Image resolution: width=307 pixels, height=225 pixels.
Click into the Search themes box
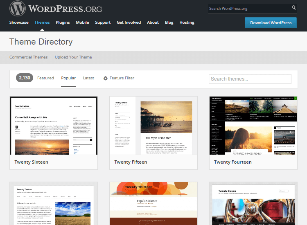250,79
